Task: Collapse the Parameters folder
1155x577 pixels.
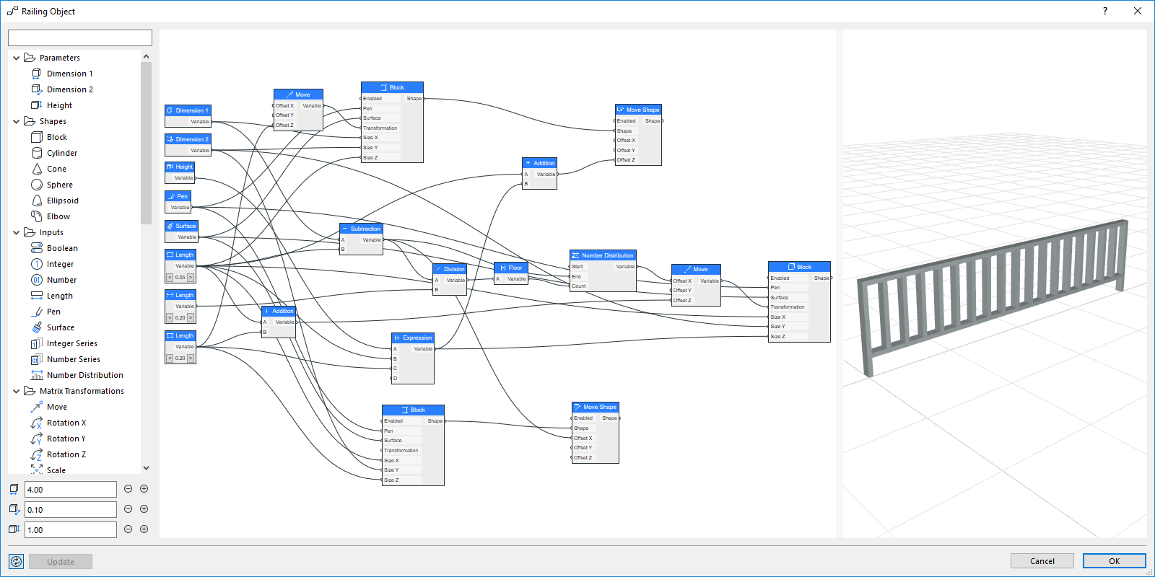Action: click(x=16, y=58)
